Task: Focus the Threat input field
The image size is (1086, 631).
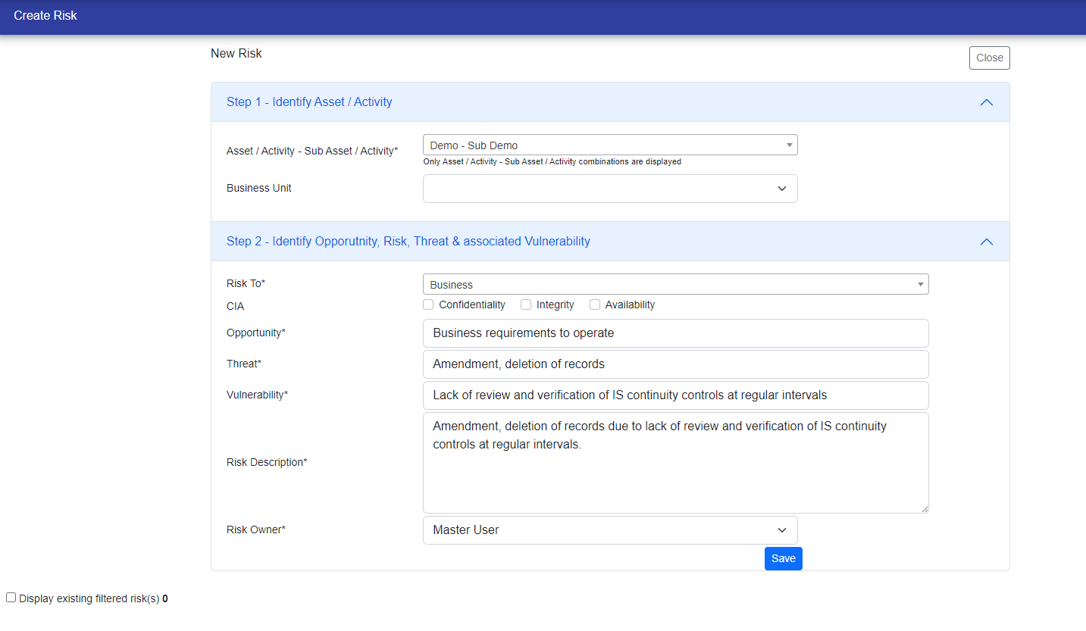Action: pyautogui.click(x=674, y=364)
